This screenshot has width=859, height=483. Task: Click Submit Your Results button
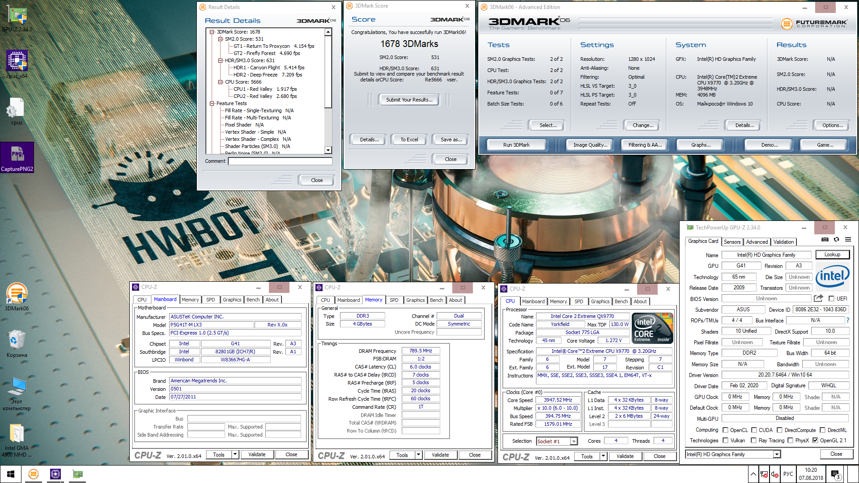[409, 100]
